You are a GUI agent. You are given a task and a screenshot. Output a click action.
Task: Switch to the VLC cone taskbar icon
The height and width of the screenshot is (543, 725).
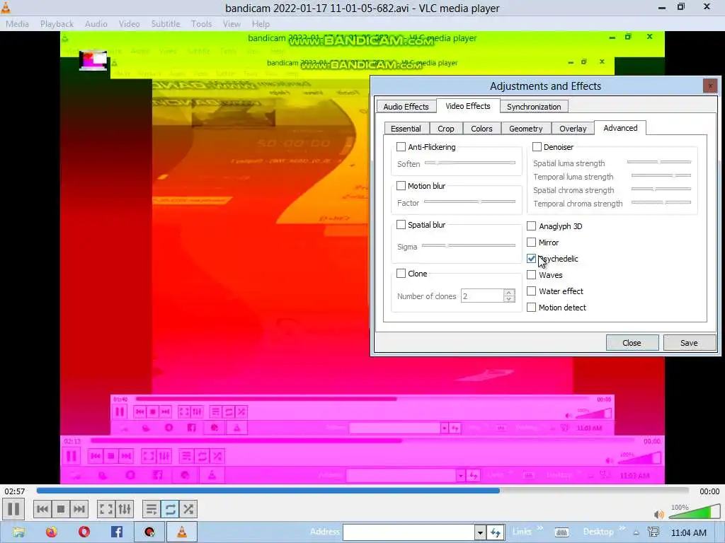(182, 532)
